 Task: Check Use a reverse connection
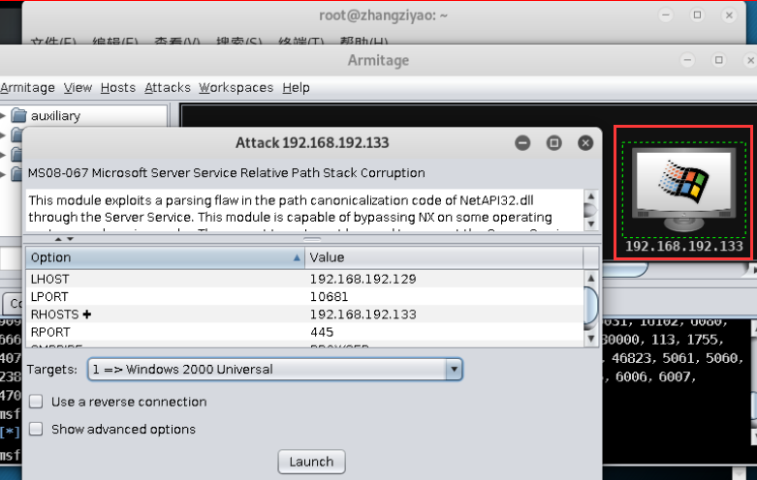coord(36,402)
